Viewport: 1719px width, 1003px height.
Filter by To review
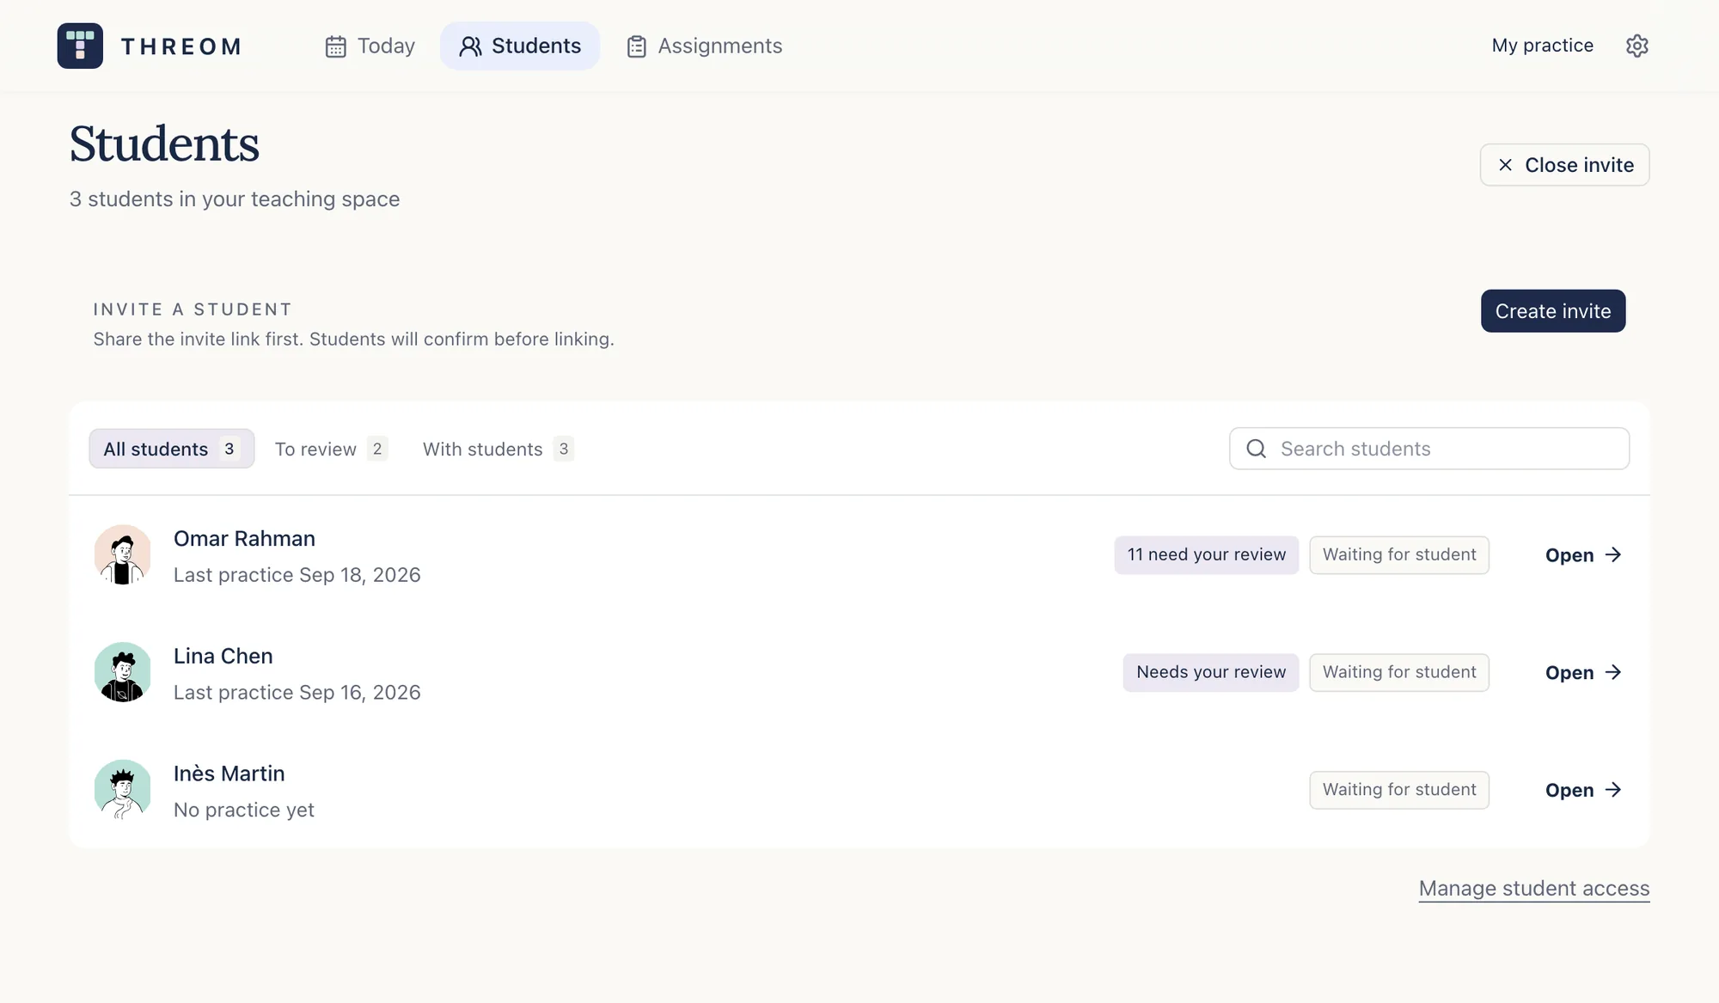coord(331,449)
